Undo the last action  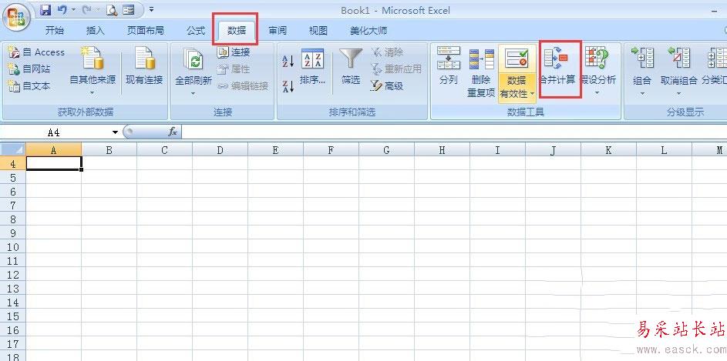[x=62, y=10]
